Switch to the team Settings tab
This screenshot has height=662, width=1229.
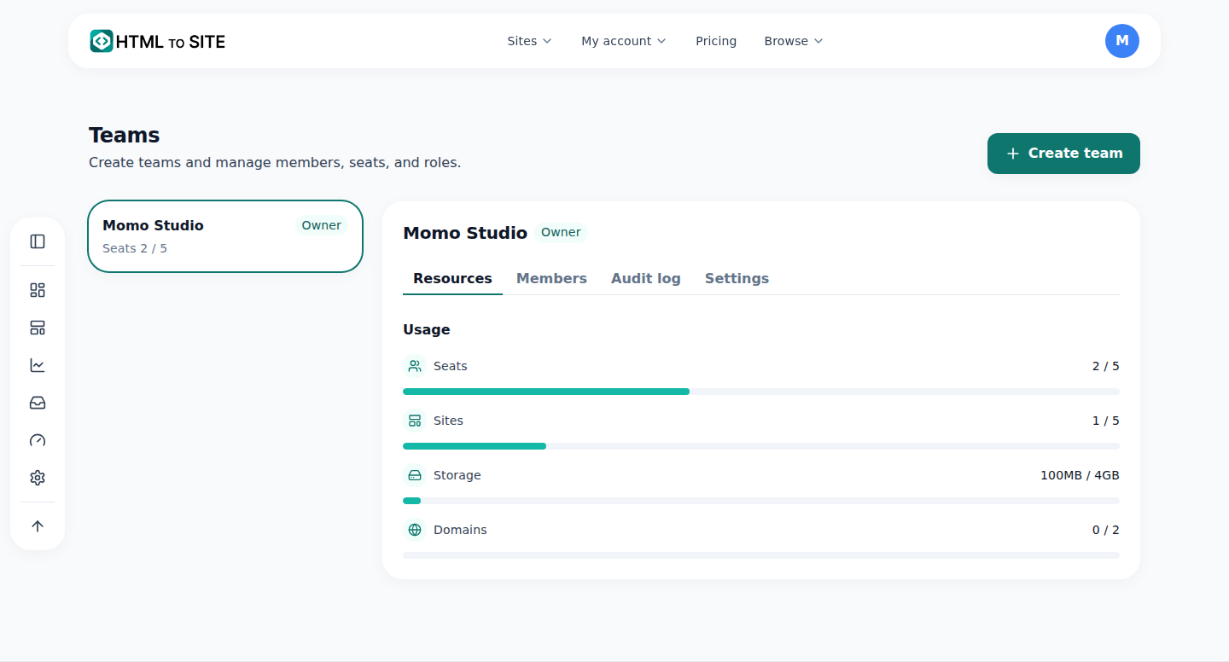pos(737,278)
